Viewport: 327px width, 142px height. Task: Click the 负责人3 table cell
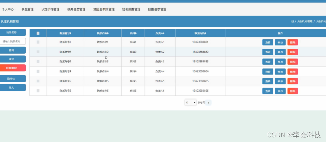coord(160,62)
